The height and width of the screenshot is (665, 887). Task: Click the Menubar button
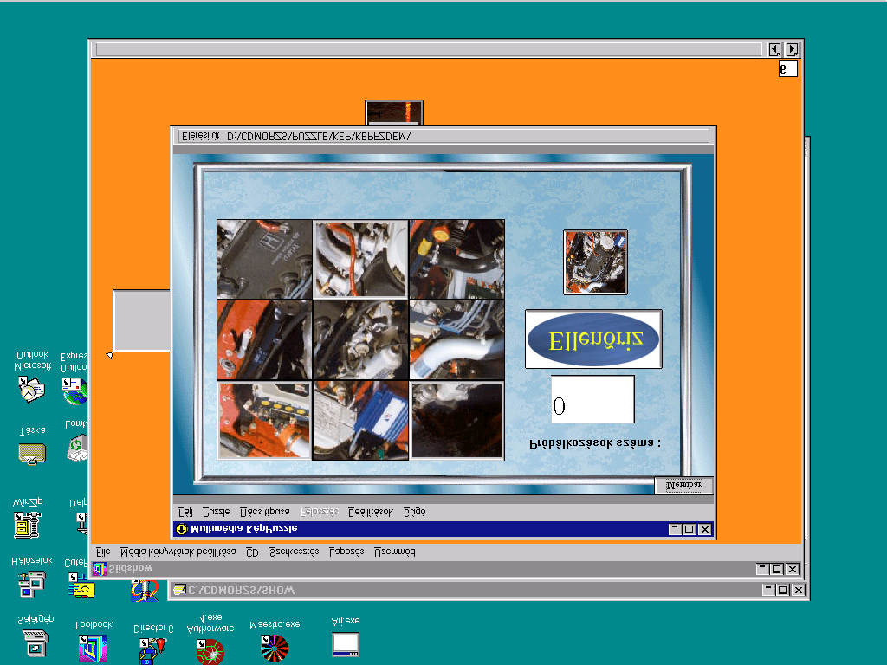click(x=683, y=485)
